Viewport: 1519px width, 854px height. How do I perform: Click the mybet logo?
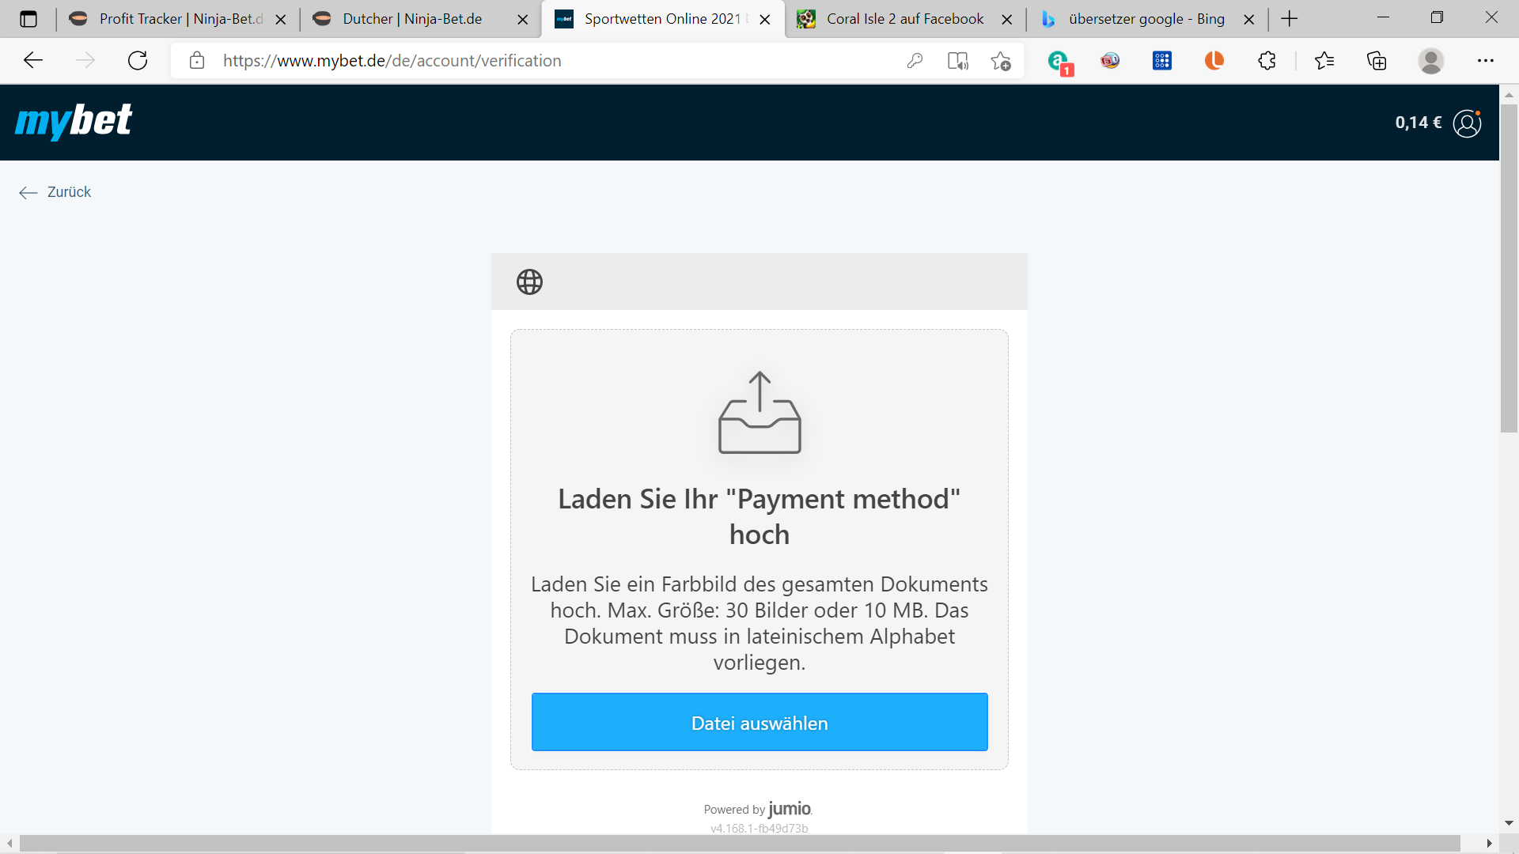click(x=74, y=122)
